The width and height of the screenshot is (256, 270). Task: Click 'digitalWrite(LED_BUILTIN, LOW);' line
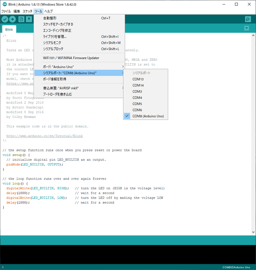pyautogui.click(x=37, y=198)
